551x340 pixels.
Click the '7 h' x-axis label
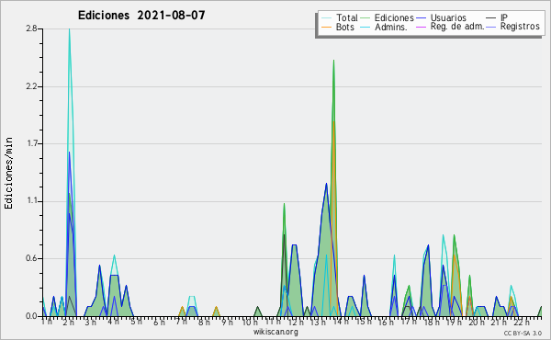click(x=182, y=322)
